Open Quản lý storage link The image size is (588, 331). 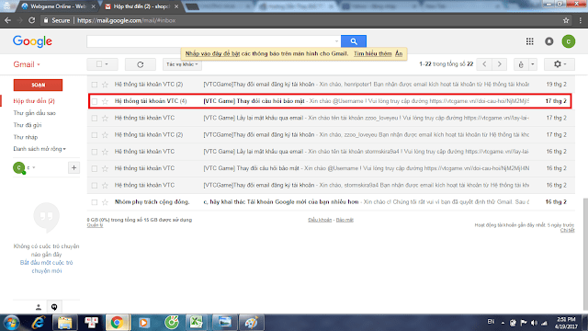point(95,225)
